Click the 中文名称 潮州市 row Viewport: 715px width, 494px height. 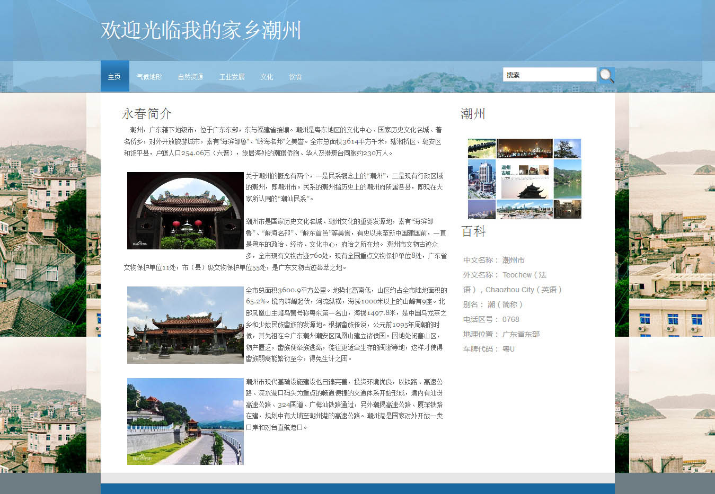tap(494, 260)
